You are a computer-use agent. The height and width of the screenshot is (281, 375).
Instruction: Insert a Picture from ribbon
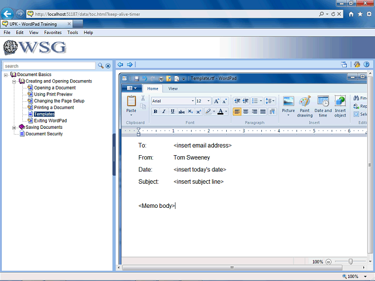pos(288,106)
